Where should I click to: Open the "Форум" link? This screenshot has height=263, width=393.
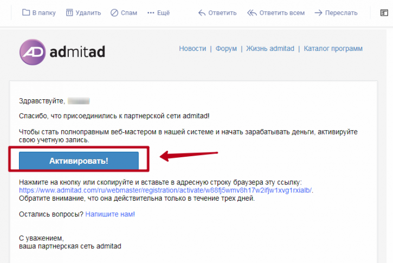click(226, 48)
